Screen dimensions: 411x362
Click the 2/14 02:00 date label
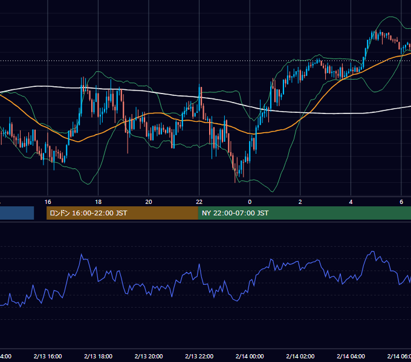click(300, 356)
